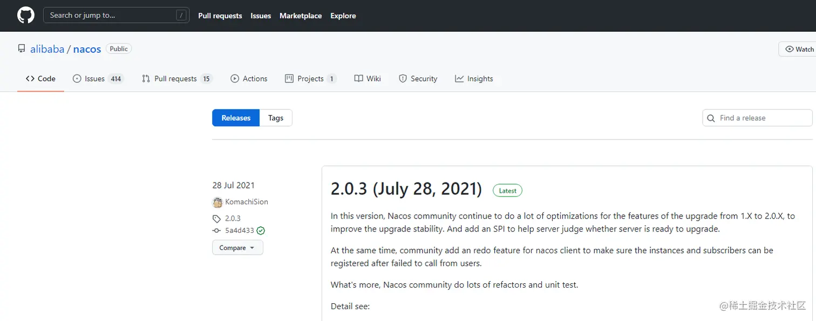The width and height of the screenshot is (816, 321).
Task: Open the alibaba owner link
Action: 47,49
